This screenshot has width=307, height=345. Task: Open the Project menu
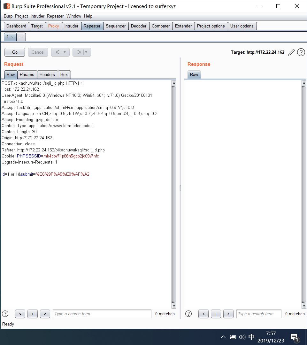21,16
